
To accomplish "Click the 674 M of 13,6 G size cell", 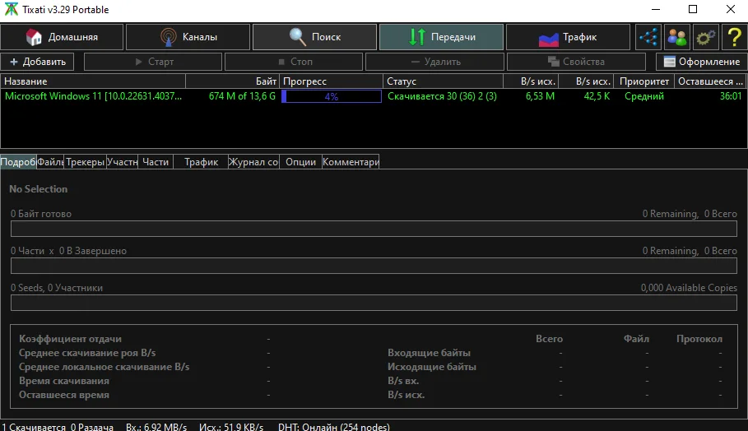I will pyautogui.click(x=242, y=96).
